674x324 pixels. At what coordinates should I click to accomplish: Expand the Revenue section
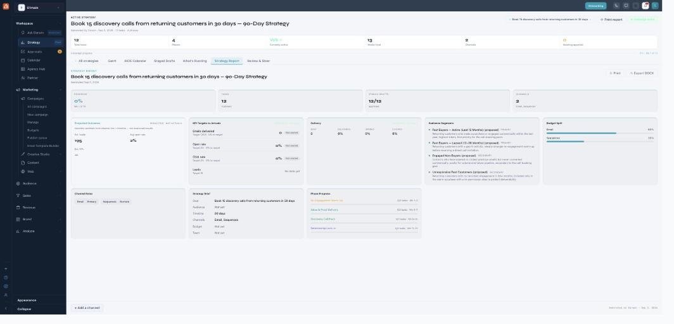[39, 208]
